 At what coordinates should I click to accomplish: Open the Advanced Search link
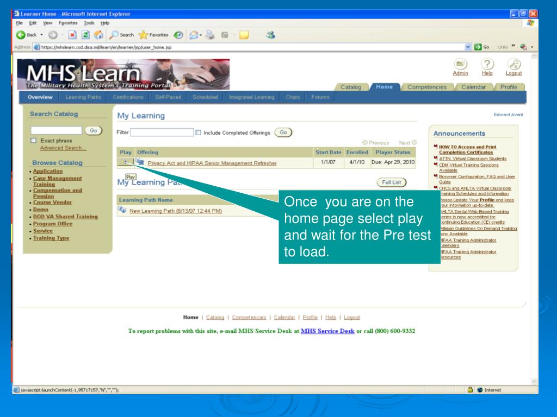click(x=63, y=148)
